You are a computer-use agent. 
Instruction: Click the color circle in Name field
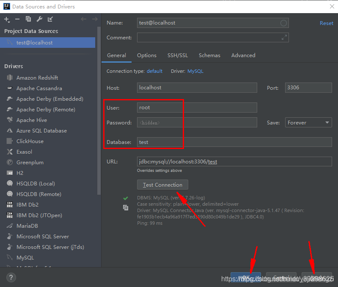point(283,23)
